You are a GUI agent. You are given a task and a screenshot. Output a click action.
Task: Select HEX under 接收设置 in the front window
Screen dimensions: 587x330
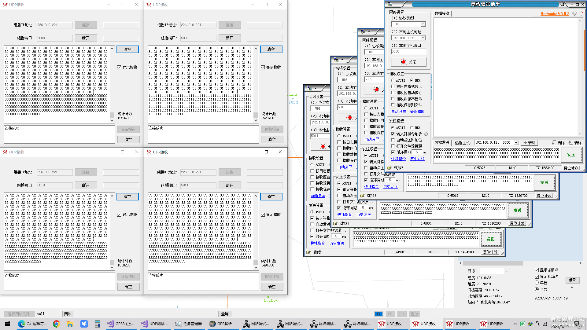pyautogui.click(x=412, y=80)
